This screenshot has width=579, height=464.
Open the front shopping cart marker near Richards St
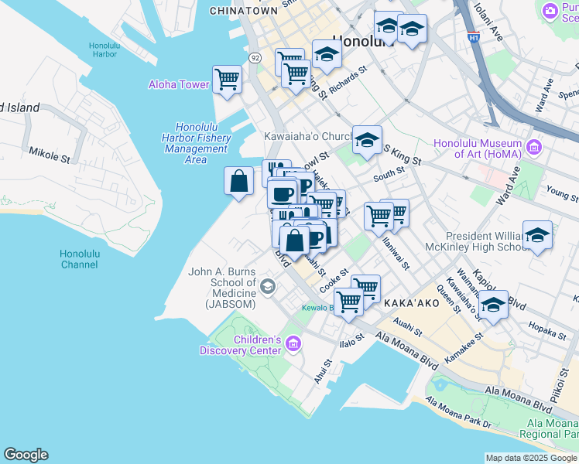[296, 74]
